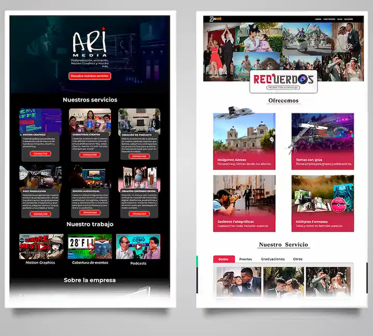
Task: Play the Cobertura de eventos video
Action: pyautogui.click(x=90, y=246)
